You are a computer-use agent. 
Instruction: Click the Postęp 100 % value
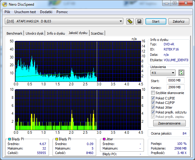click(x=182, y=144)
